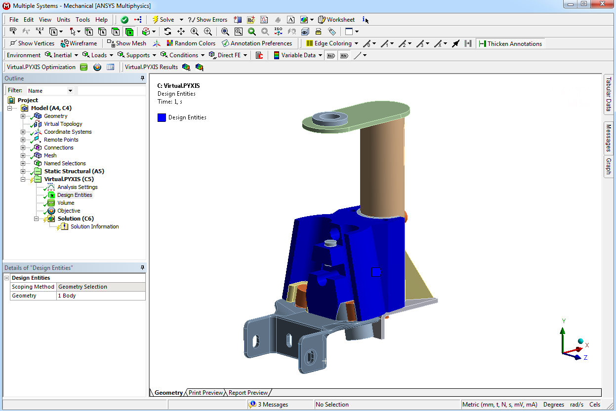616x411 pixels.
Task: Open the Tools menu
Action: [82, 20]
